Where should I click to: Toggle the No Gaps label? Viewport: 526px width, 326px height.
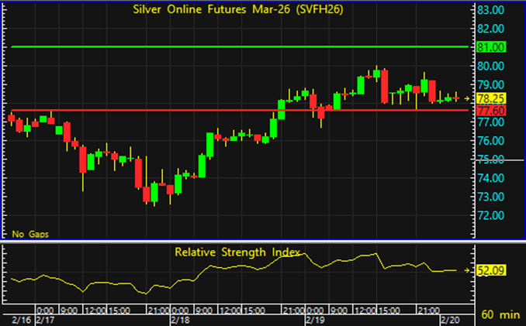[x=28, y=232]
